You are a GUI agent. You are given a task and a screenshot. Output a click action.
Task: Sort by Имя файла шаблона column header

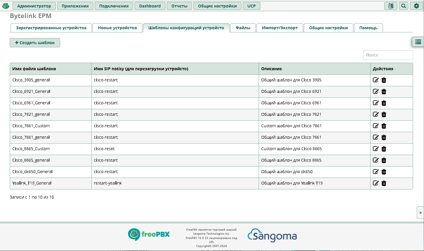pyautogui.click(x=34, y=69)
